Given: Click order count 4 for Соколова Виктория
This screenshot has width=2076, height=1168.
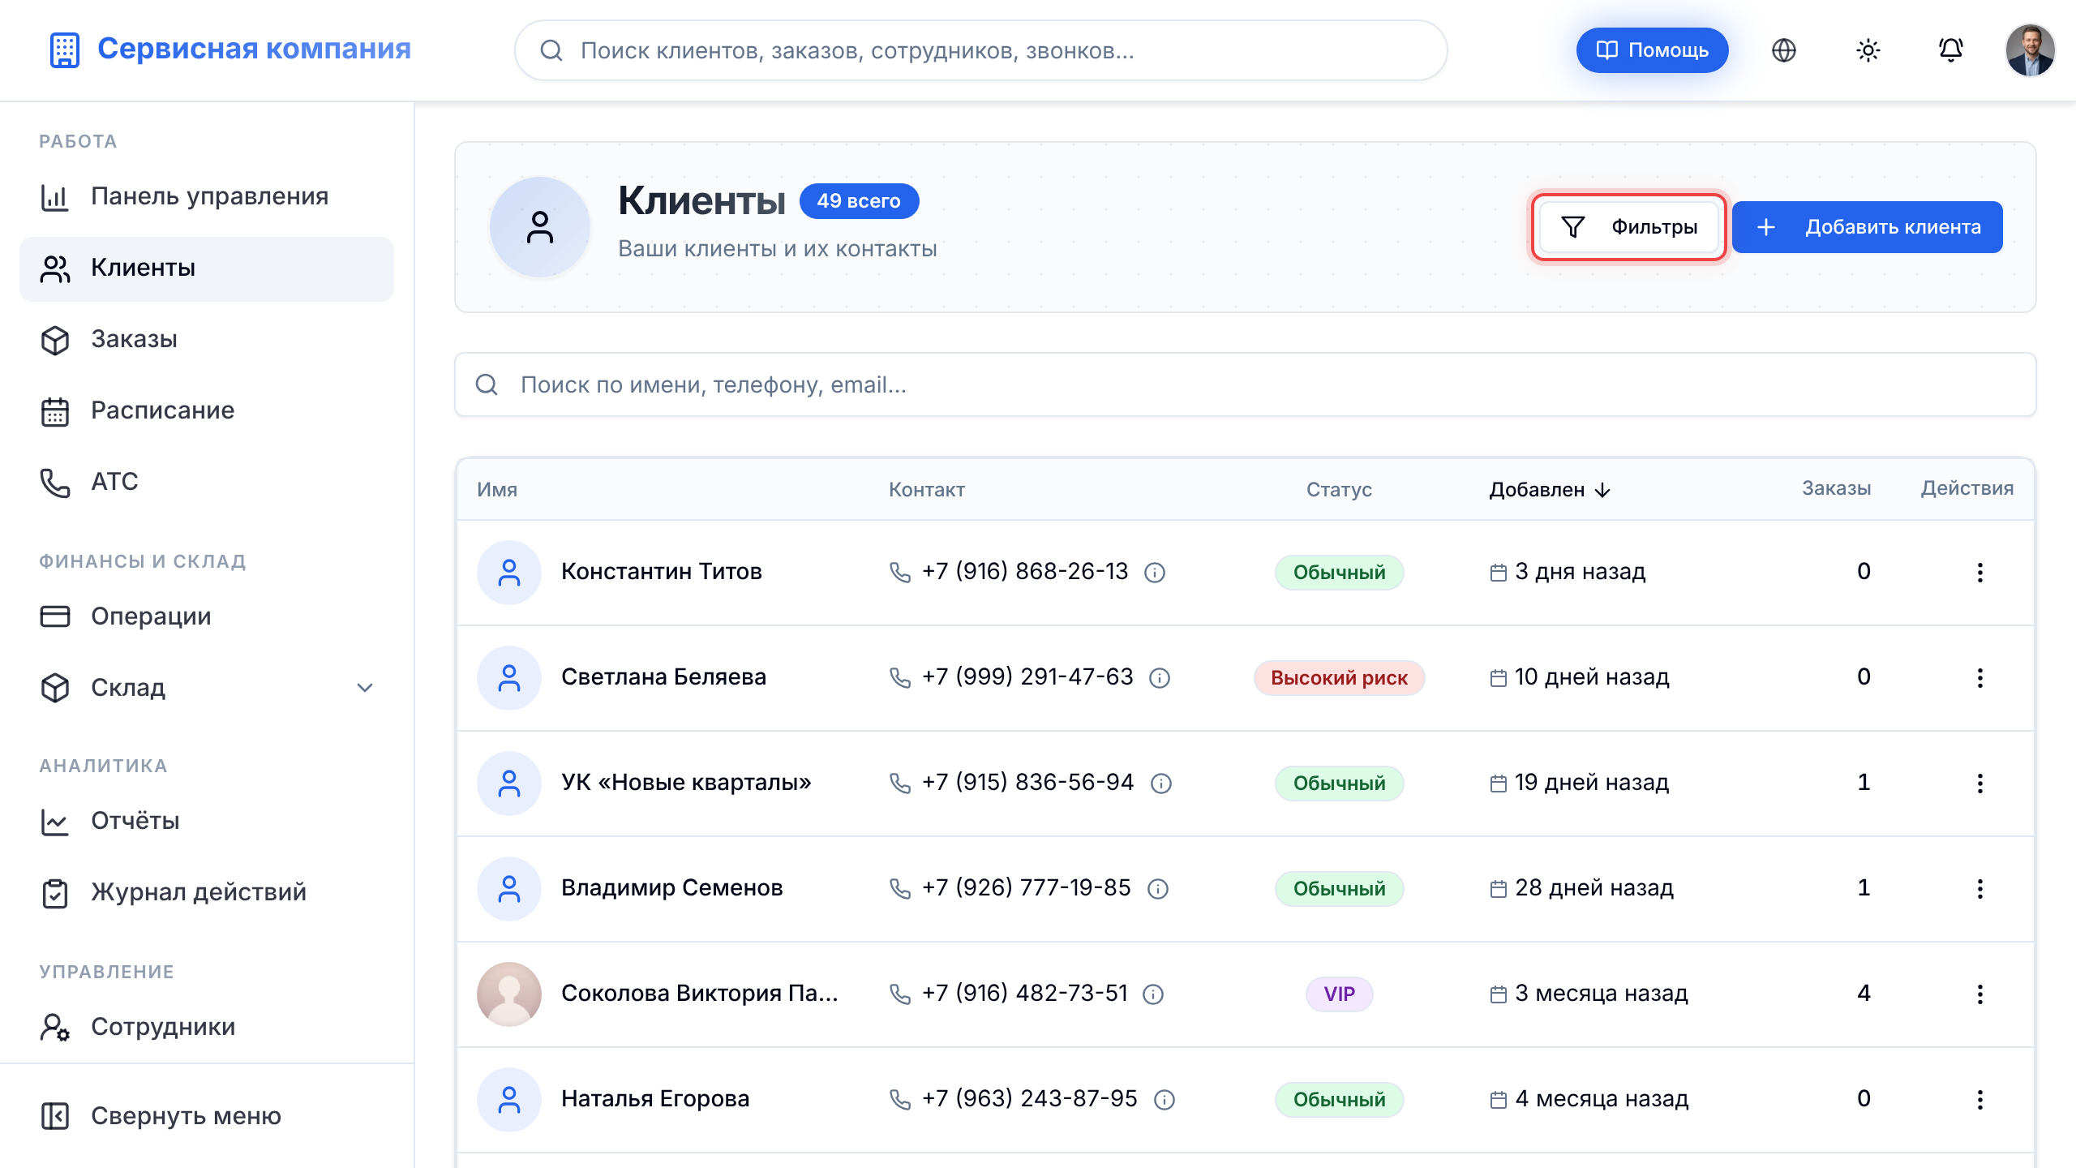Looking at the screenshot, I should 1864,994.
